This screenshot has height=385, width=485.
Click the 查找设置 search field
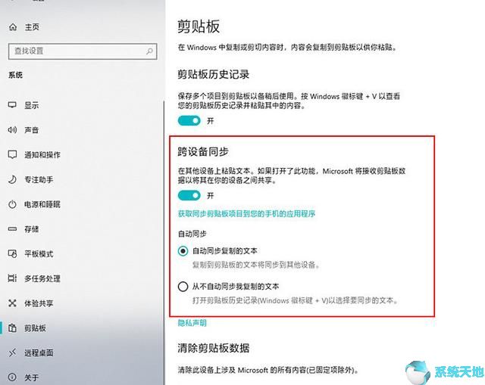point(83,51)
